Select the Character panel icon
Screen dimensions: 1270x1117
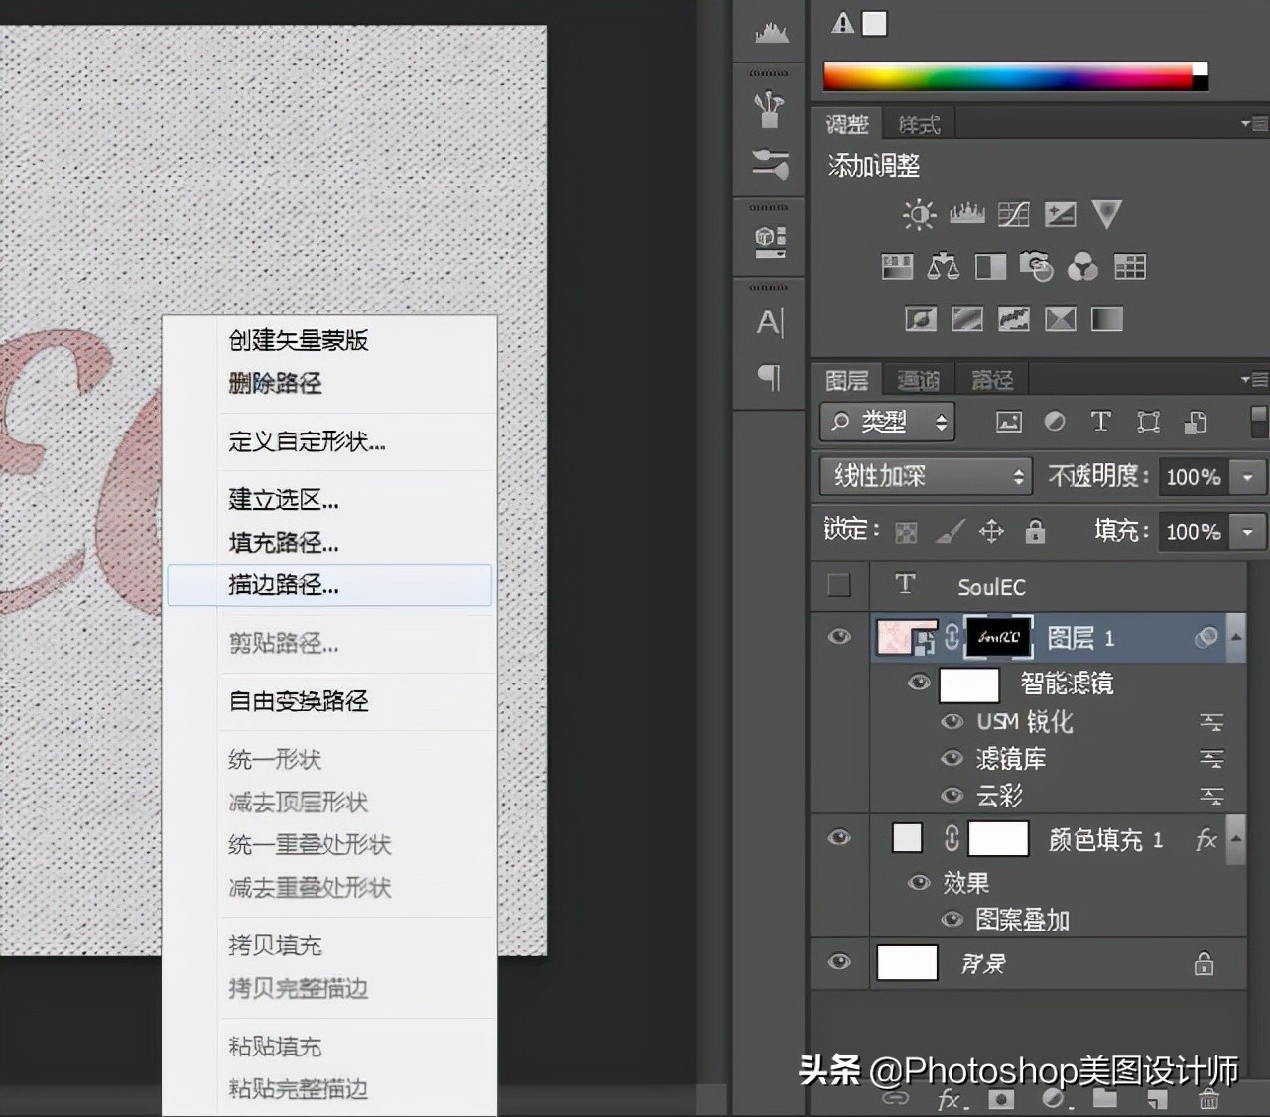769,320
